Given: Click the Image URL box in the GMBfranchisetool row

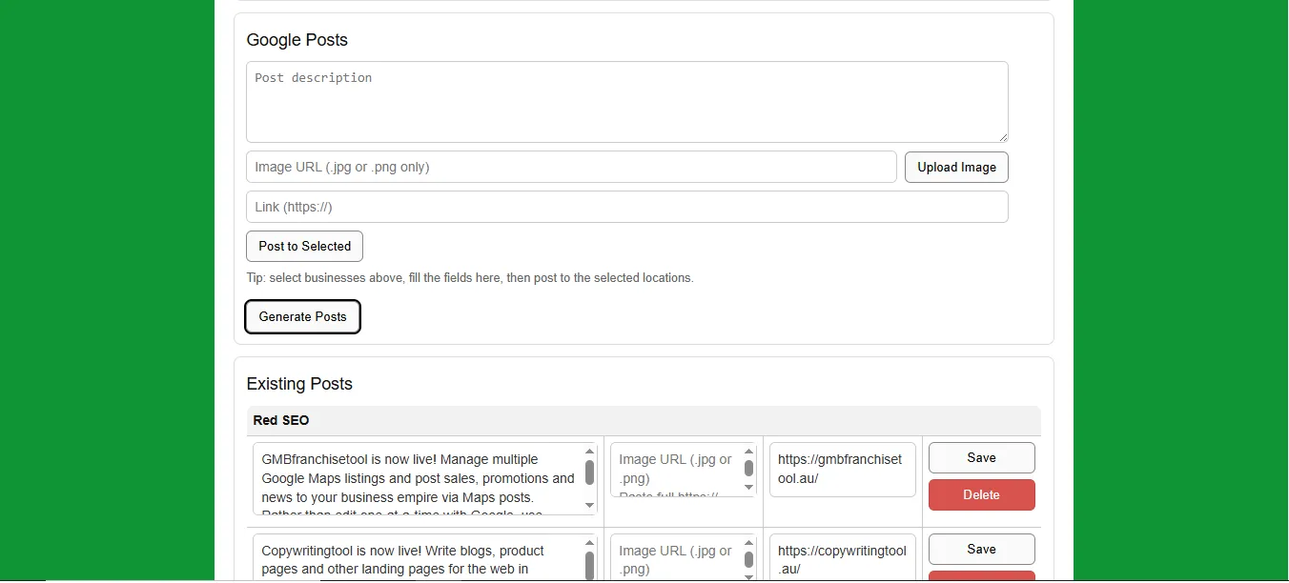Looking at the screenshot, I should 683,470.
